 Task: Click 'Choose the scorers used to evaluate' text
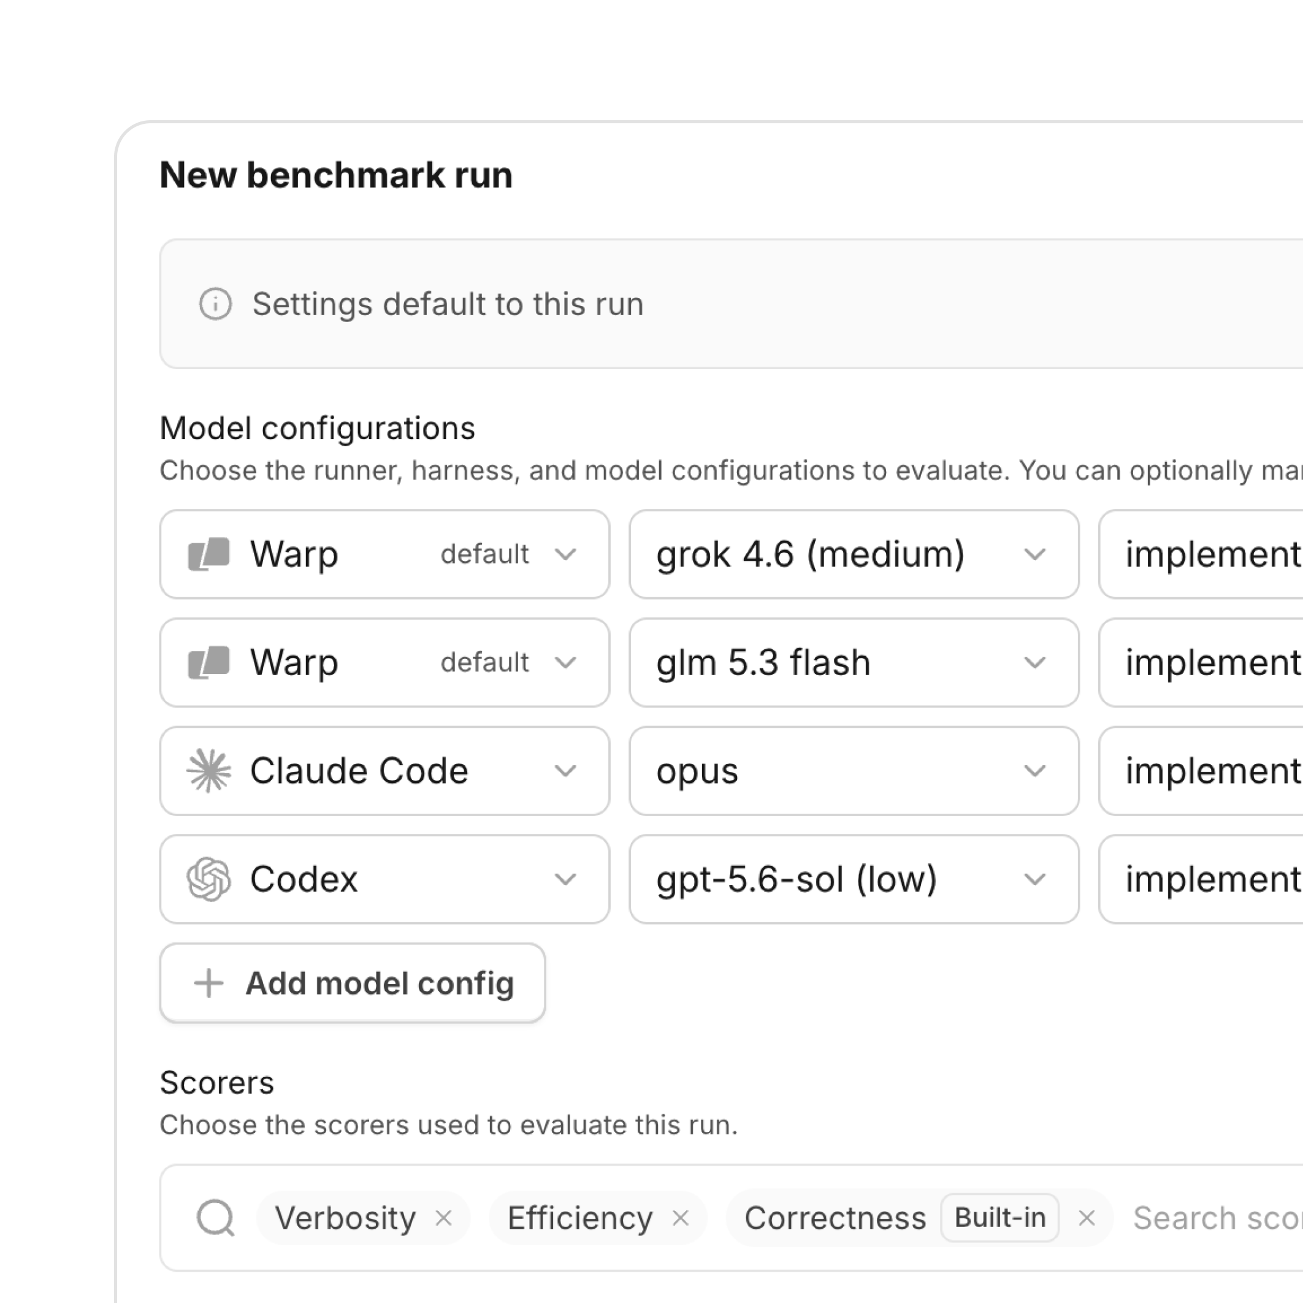click(x=448, y=1125)
